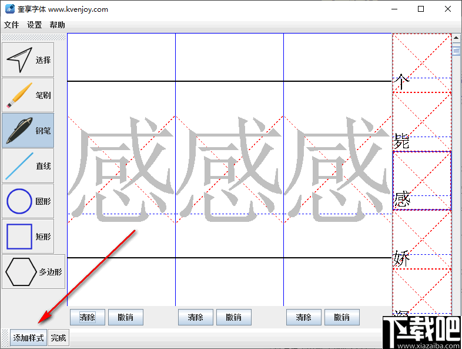
Task: Click the dotted toolbar drag handle above 选择
Action: 34,37
